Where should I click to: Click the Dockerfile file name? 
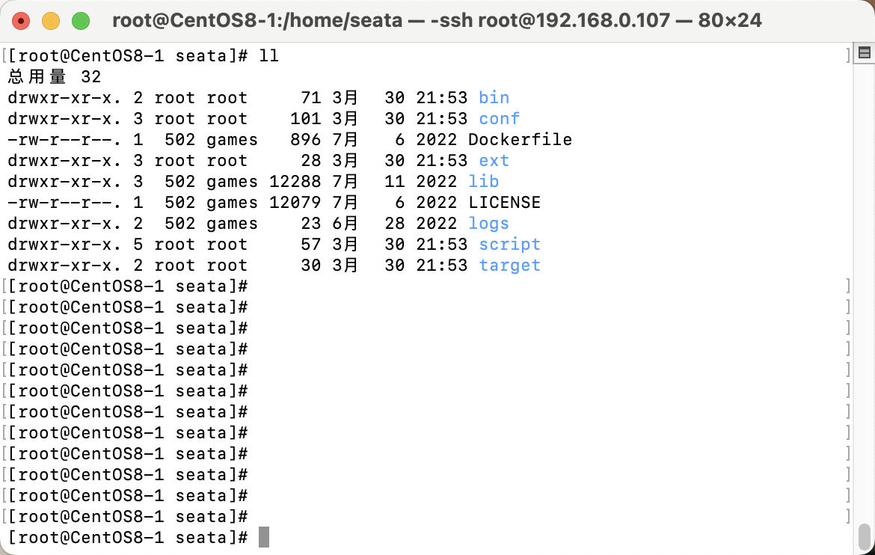click(520, 140)
